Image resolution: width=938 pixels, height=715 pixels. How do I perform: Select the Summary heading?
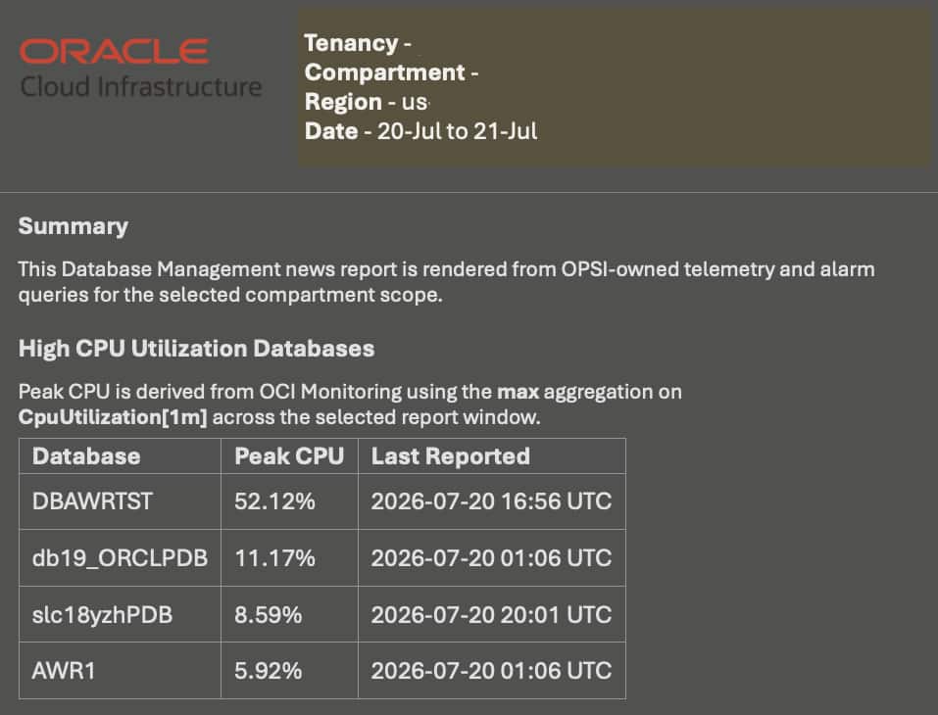(73, 226)
